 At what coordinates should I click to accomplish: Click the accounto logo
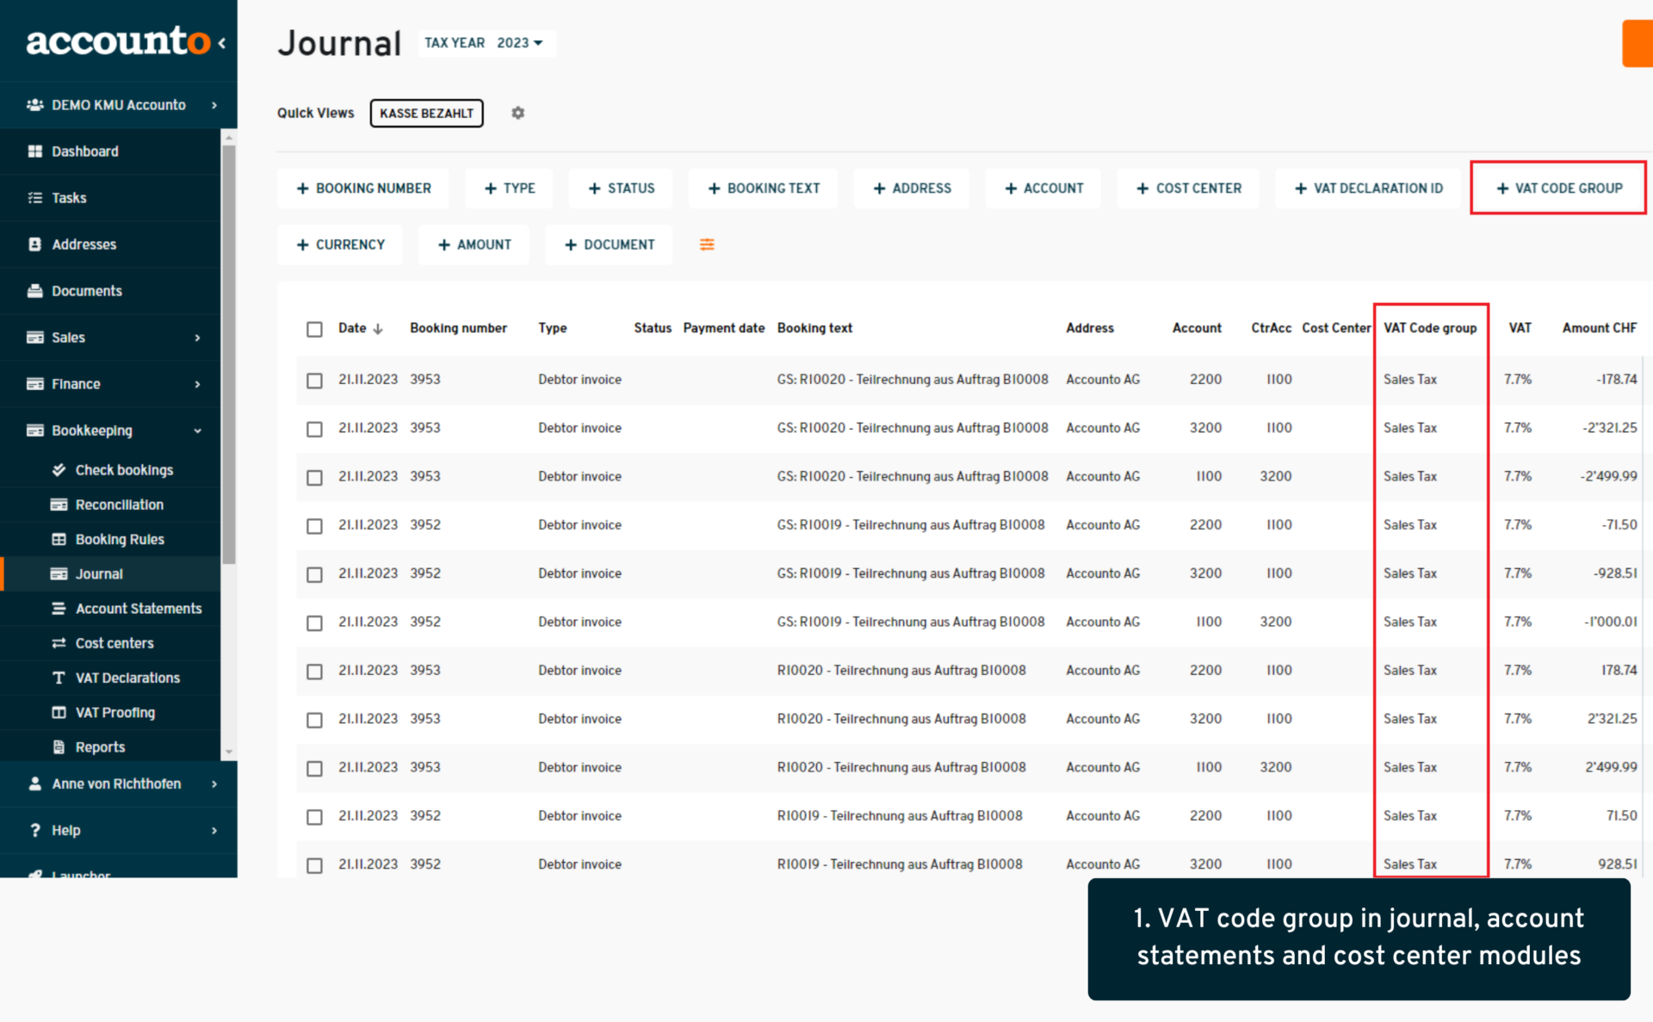pyautogui.click(x=117, y=41)
